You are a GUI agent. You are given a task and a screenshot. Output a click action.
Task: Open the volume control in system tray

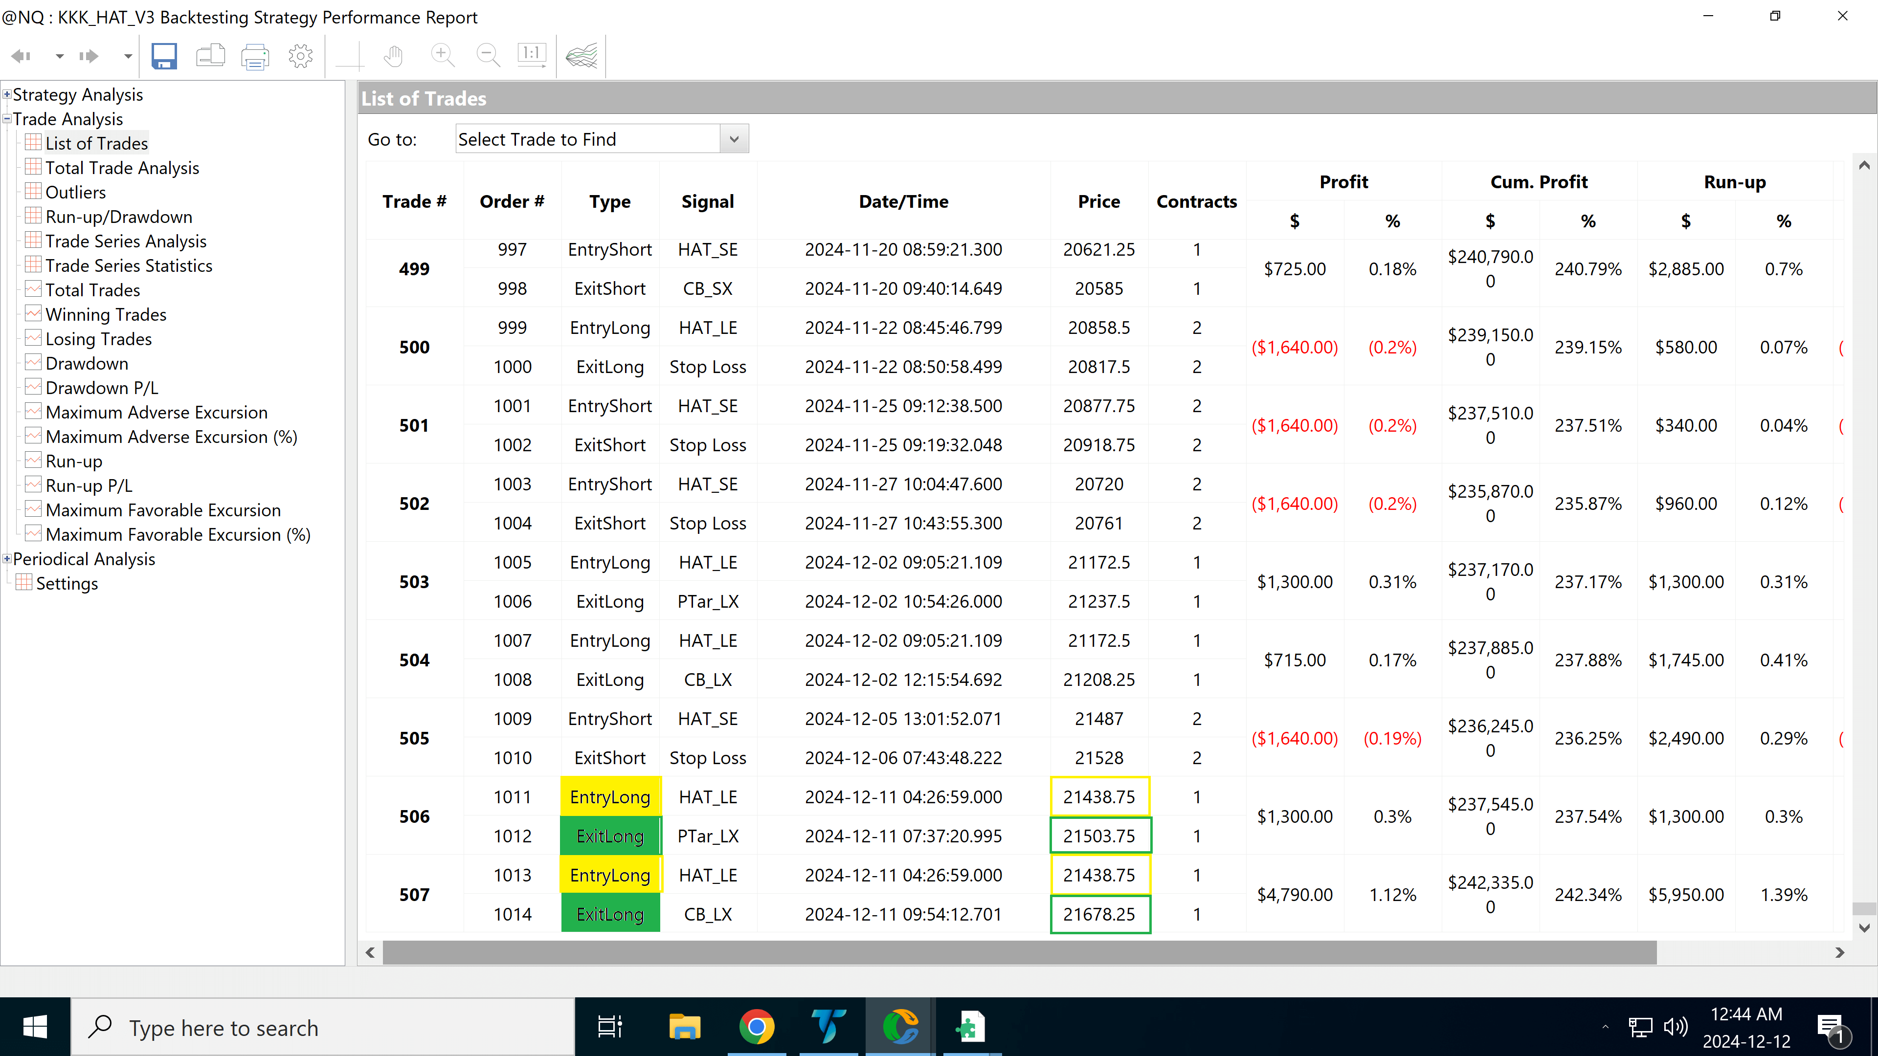coord(1676,1027)
